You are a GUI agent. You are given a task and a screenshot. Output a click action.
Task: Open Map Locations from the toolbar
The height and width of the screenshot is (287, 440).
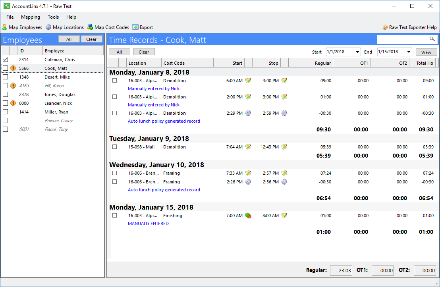(48, 27)
